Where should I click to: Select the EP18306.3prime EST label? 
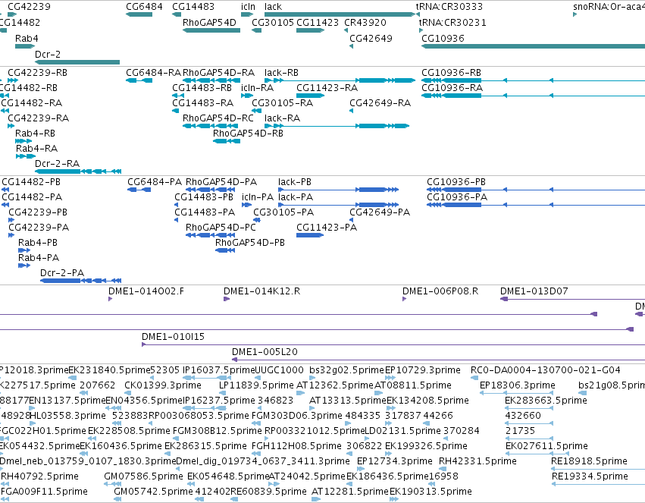click(518, 385)
